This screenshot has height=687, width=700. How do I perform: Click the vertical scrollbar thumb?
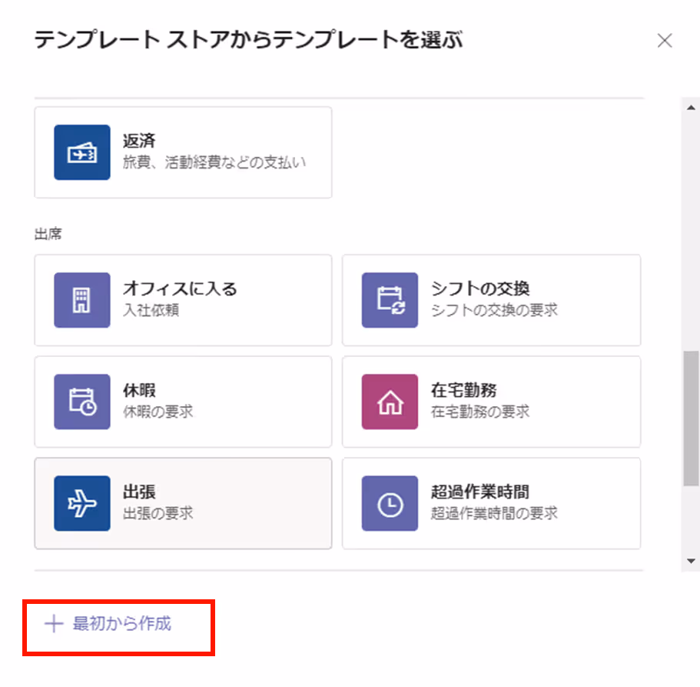click(691, 419)
